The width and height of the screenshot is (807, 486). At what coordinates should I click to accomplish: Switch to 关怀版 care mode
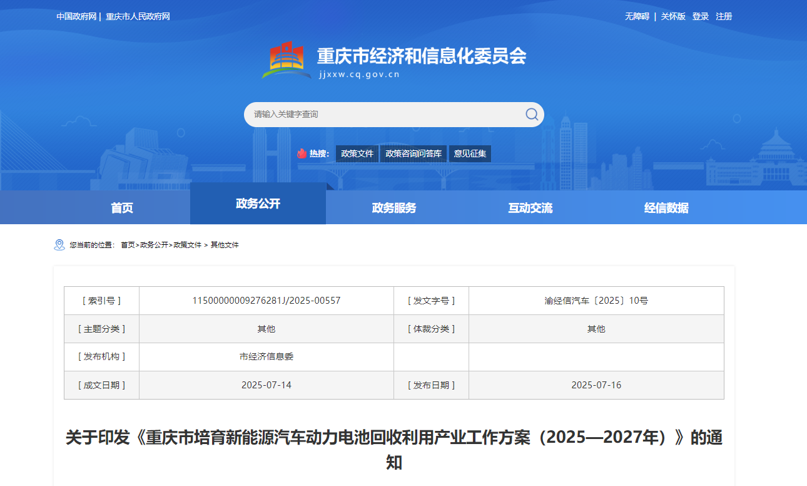[x=673, y=16]
